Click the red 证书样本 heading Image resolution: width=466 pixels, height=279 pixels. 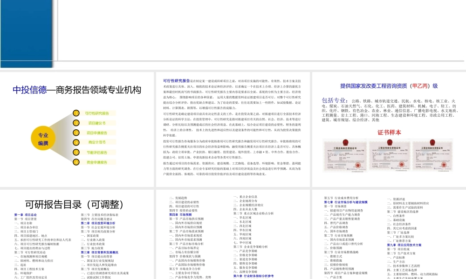coord(389,132)
